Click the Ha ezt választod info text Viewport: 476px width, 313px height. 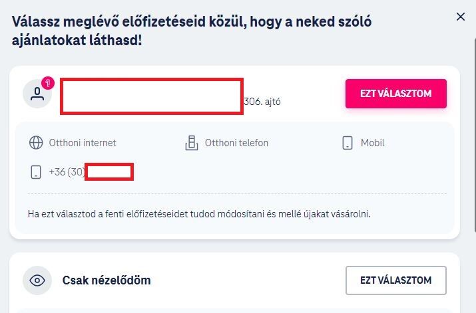coord(199,214)
